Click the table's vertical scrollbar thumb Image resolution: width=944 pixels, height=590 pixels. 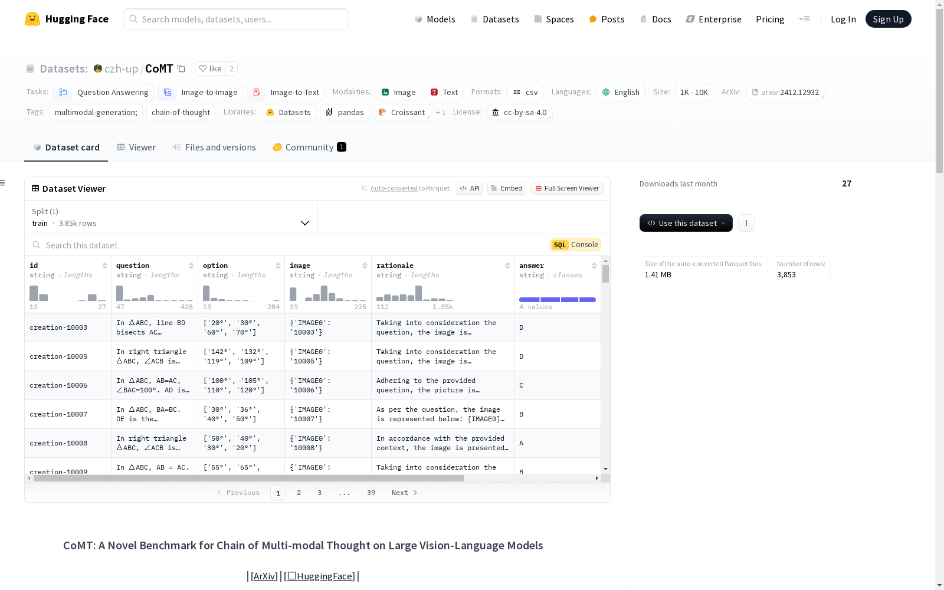pyautogui.click(x=605, y=274)
